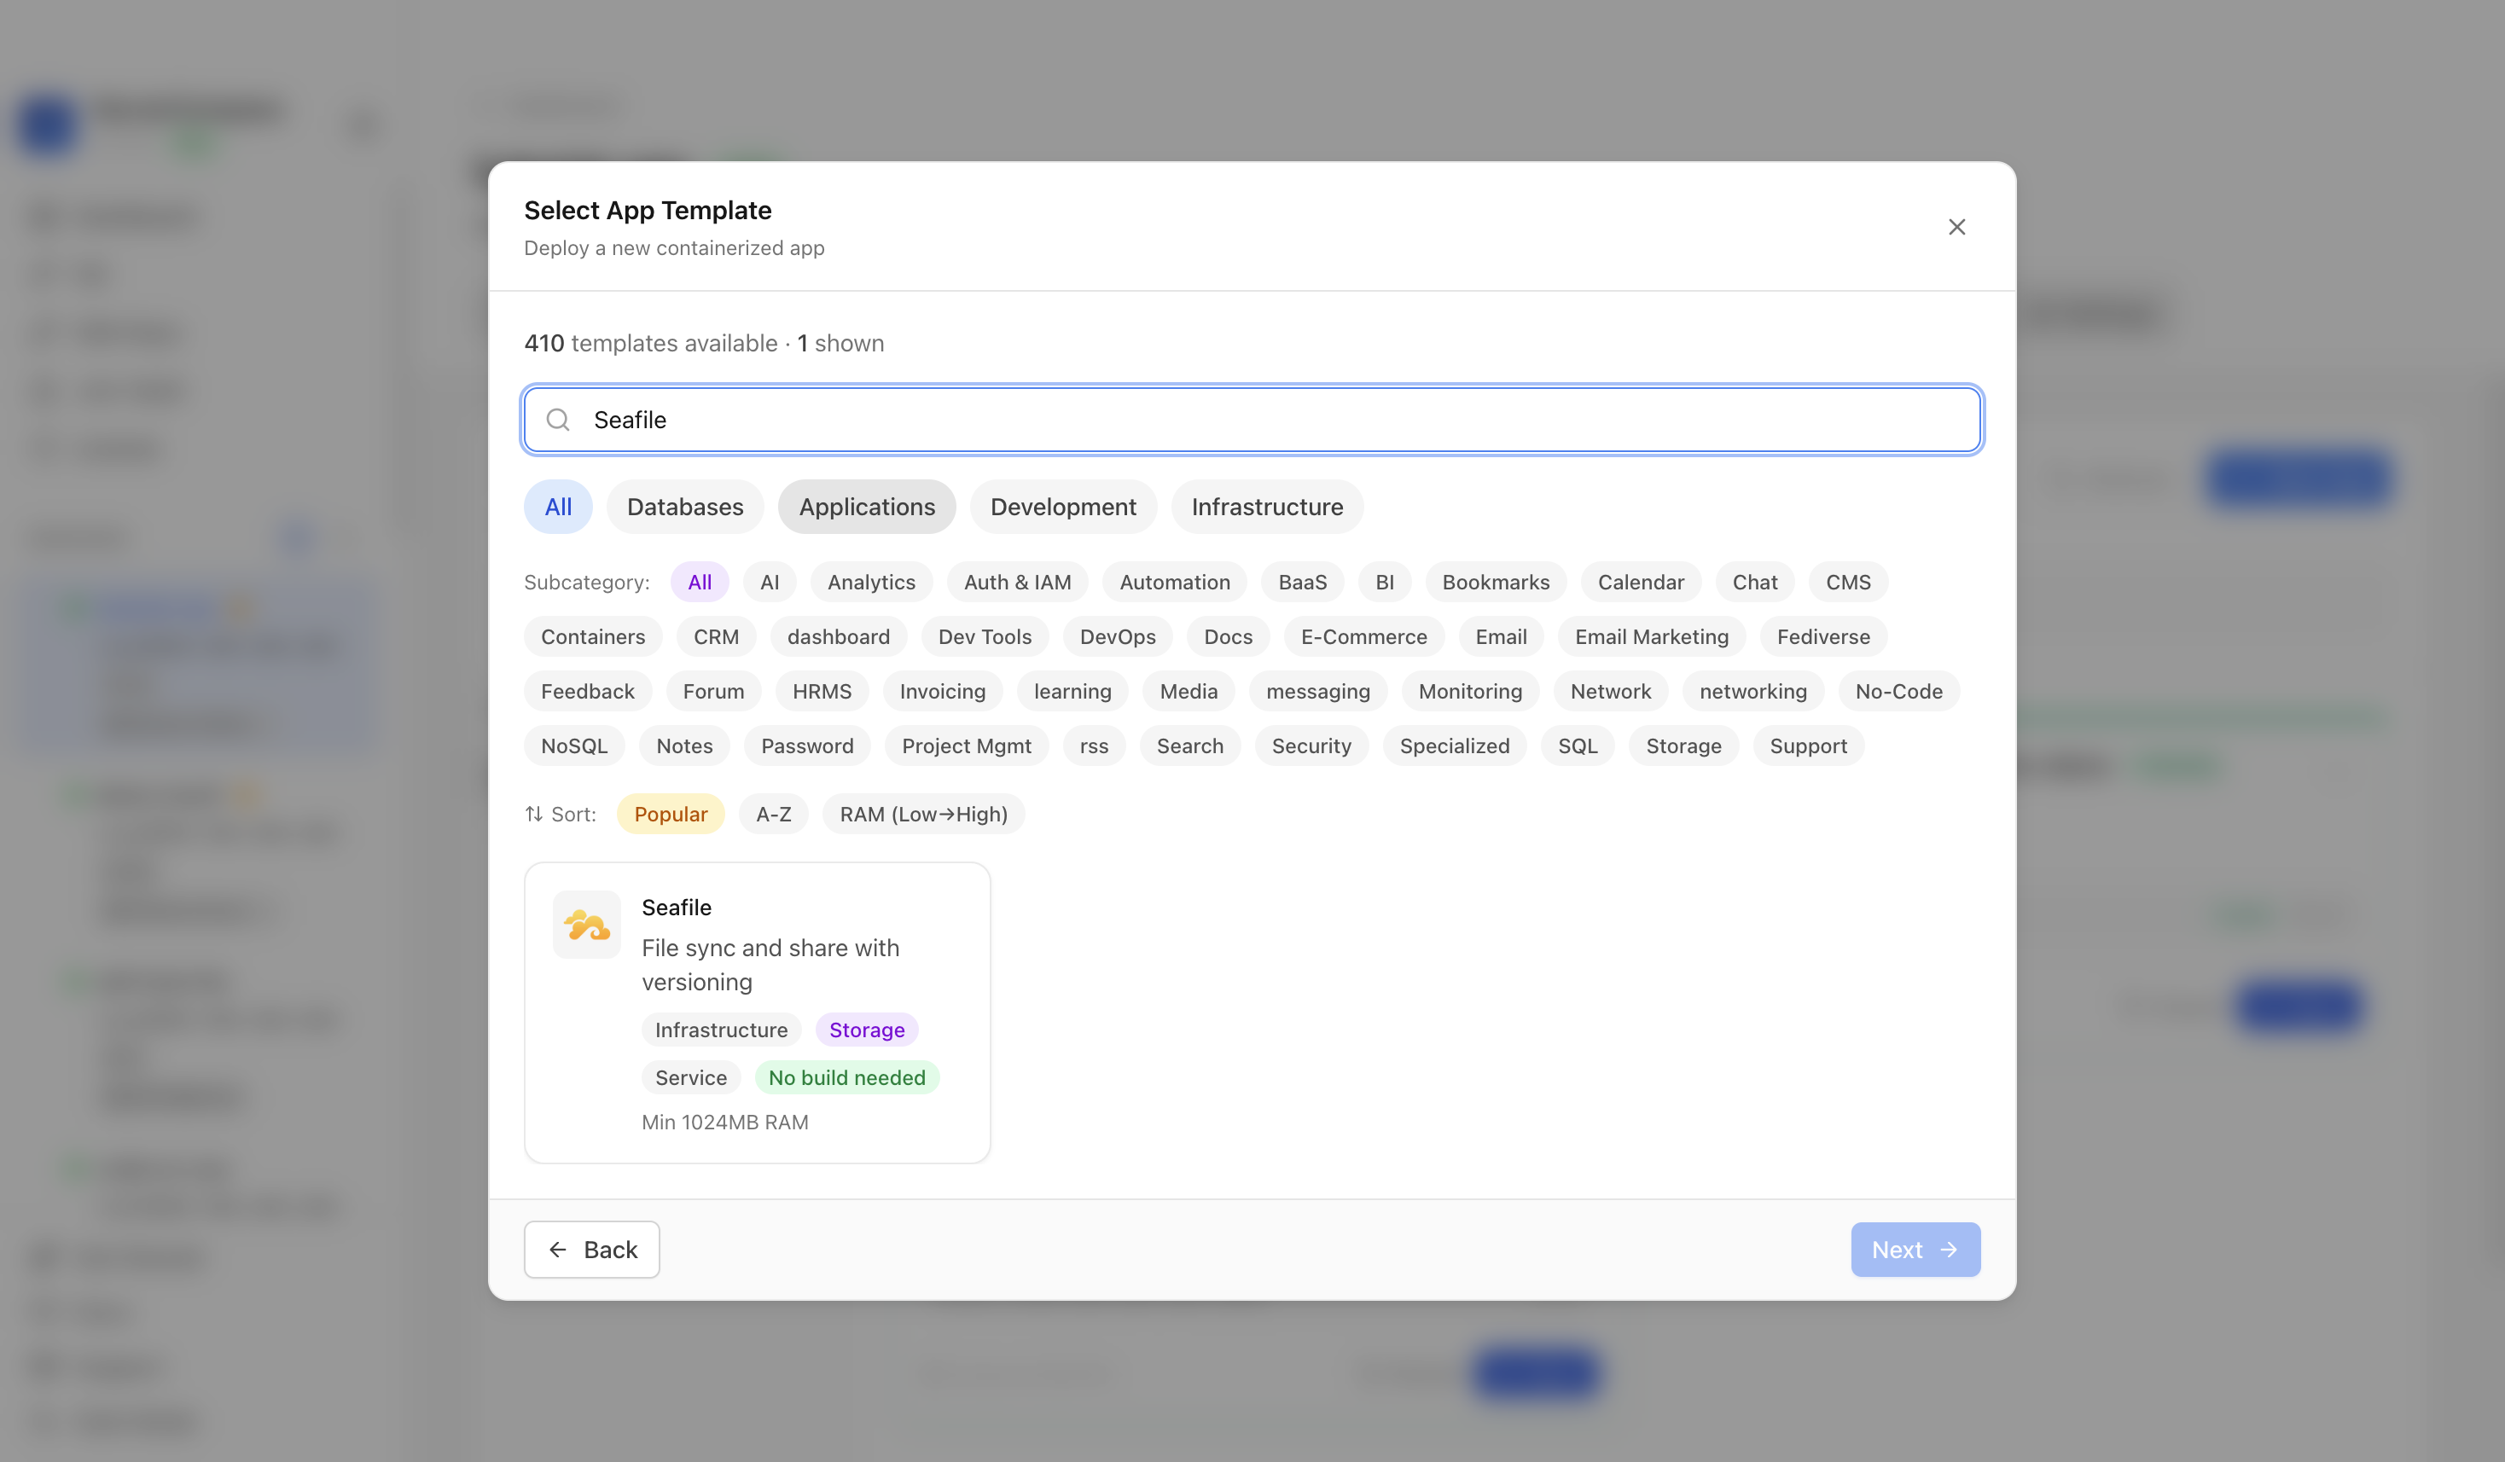Viewport: 2505px width, 1462px height.
Task: Filter by the learning subcategory
Action: coord(1072,692)
